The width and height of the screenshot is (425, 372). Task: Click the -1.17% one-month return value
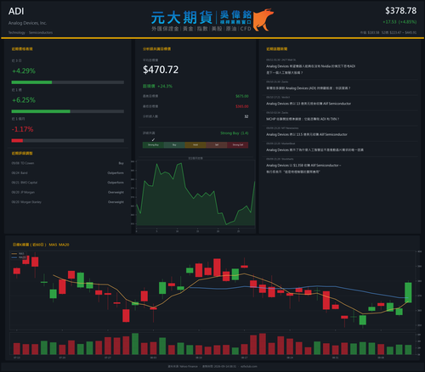pyautogui.click(x=22, y=129)
